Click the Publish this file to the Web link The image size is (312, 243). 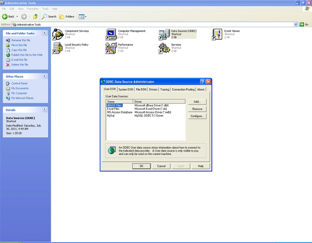[27, 55]
